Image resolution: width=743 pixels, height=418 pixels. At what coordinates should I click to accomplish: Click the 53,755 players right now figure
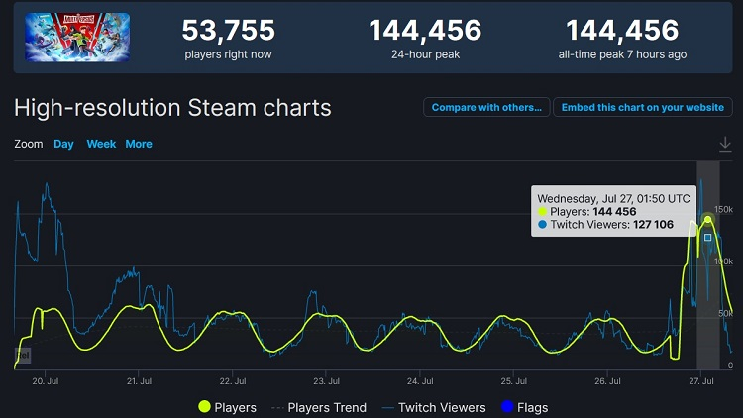click(x=228, y=31)
